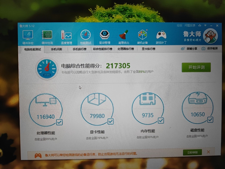Click the processor performance circle icon
This screenshot has width=225, height=169.
coord(46,110)
